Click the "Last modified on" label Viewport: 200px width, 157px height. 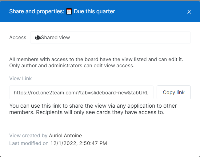click(29, 143)
